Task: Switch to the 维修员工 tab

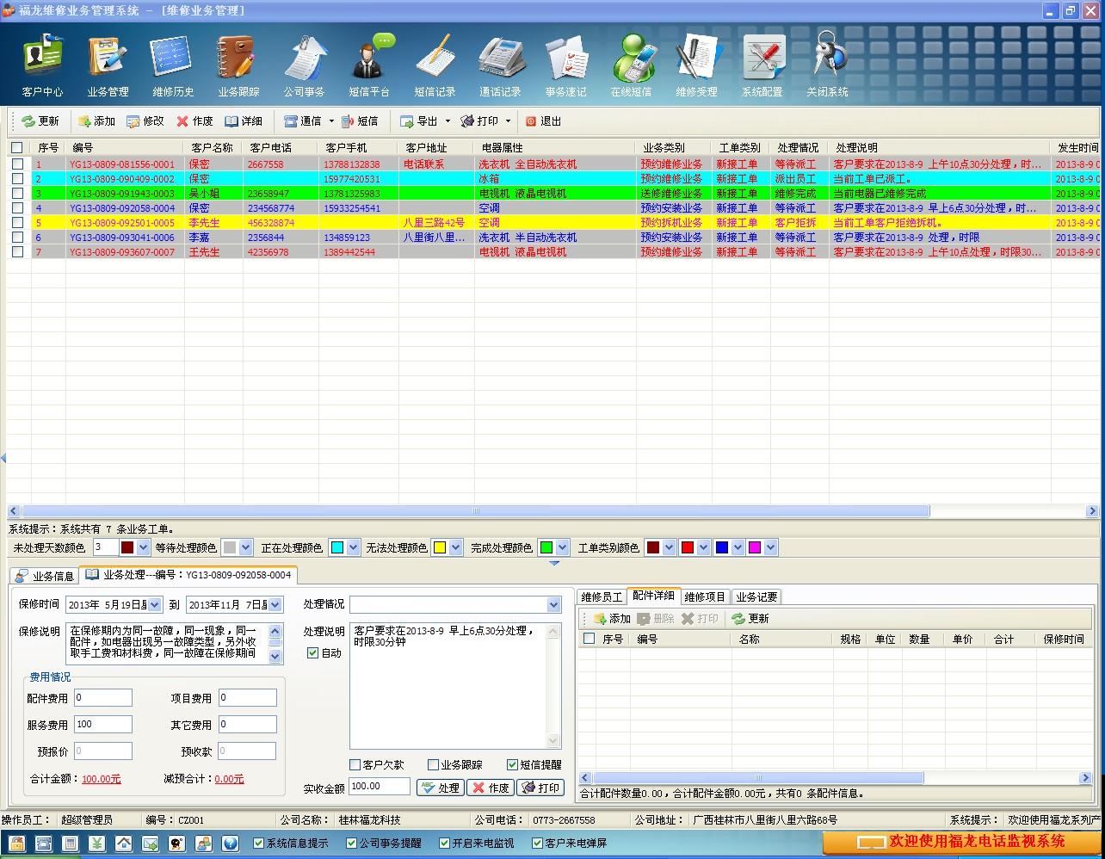Action: pos(602,596)
